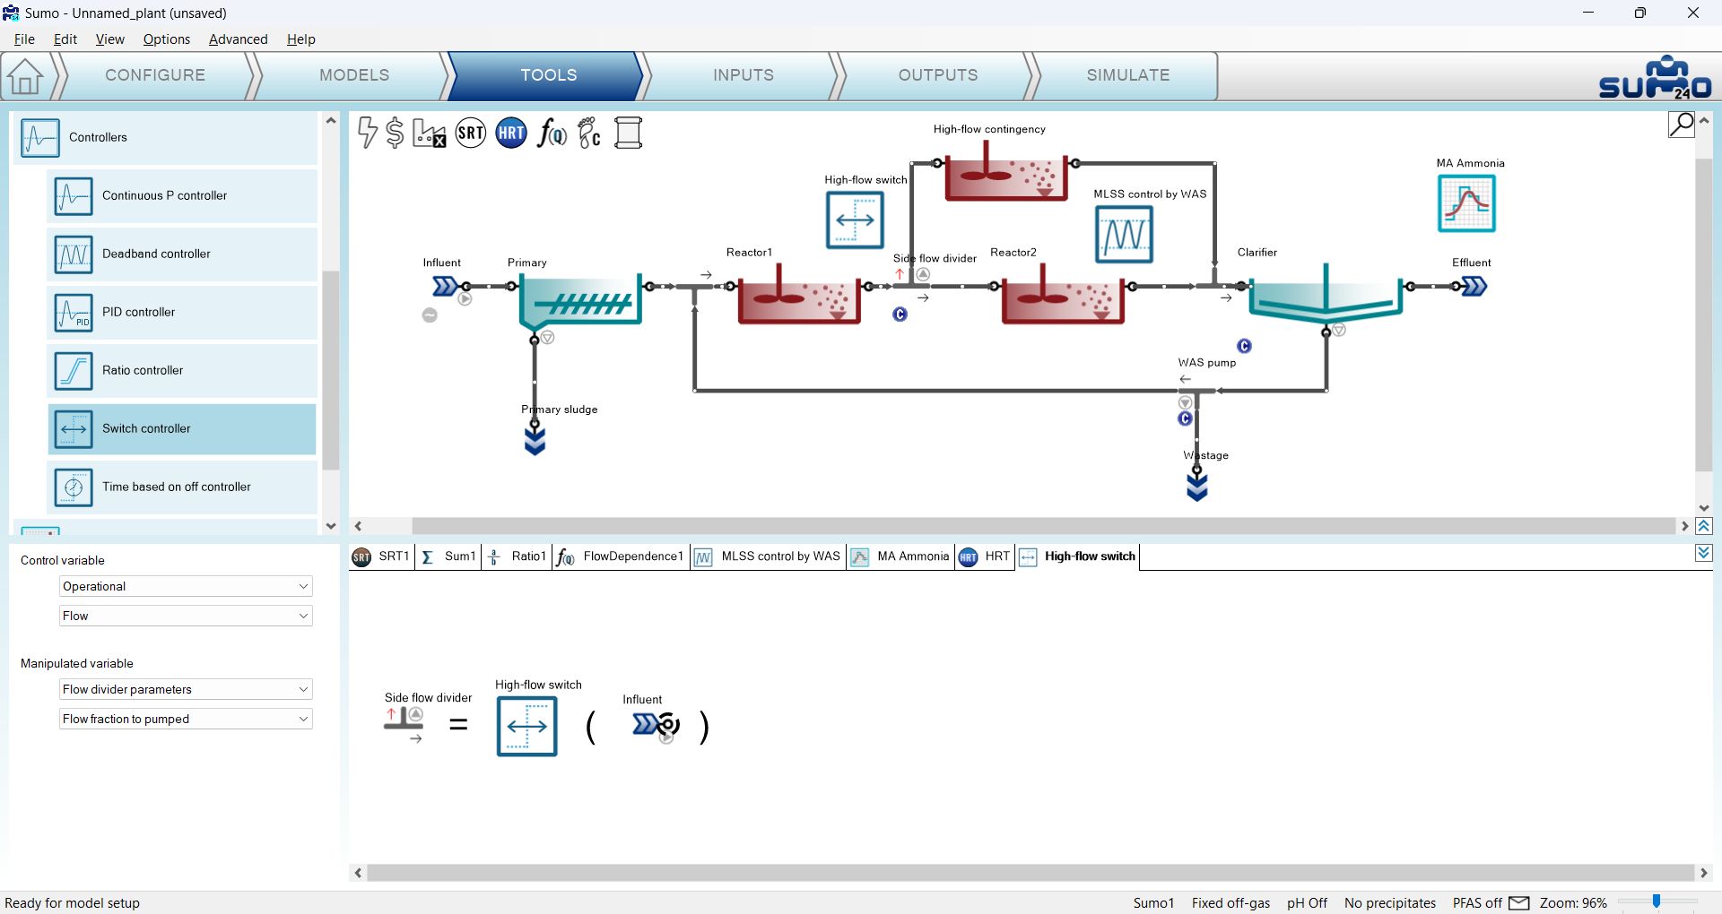Click the controller list scroll up arrow

(x=331, y=120)
